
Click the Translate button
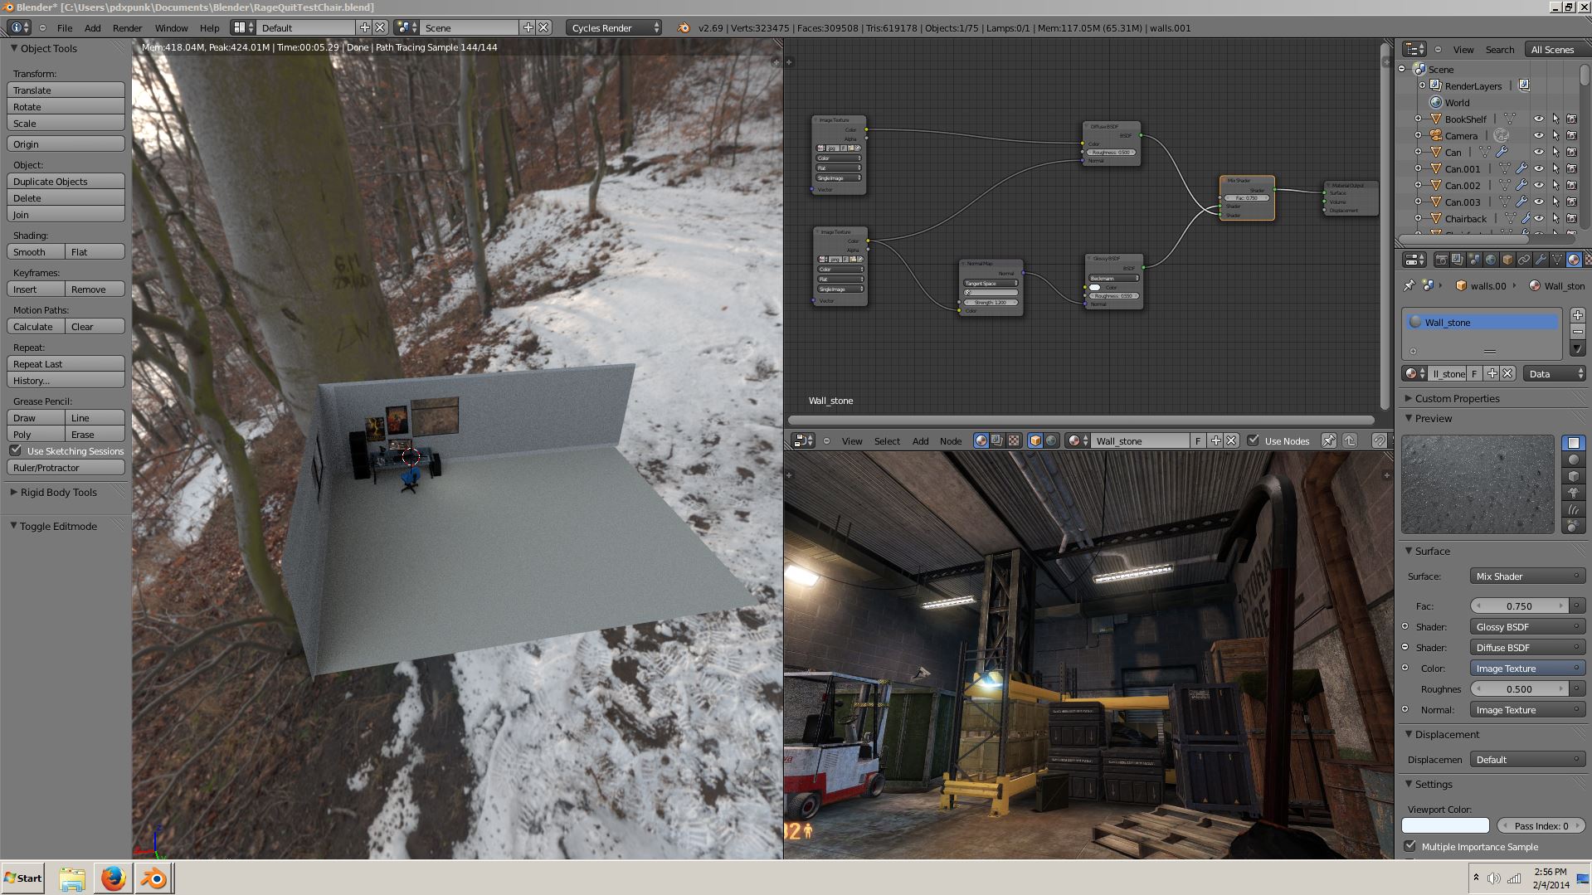(66, 90)
